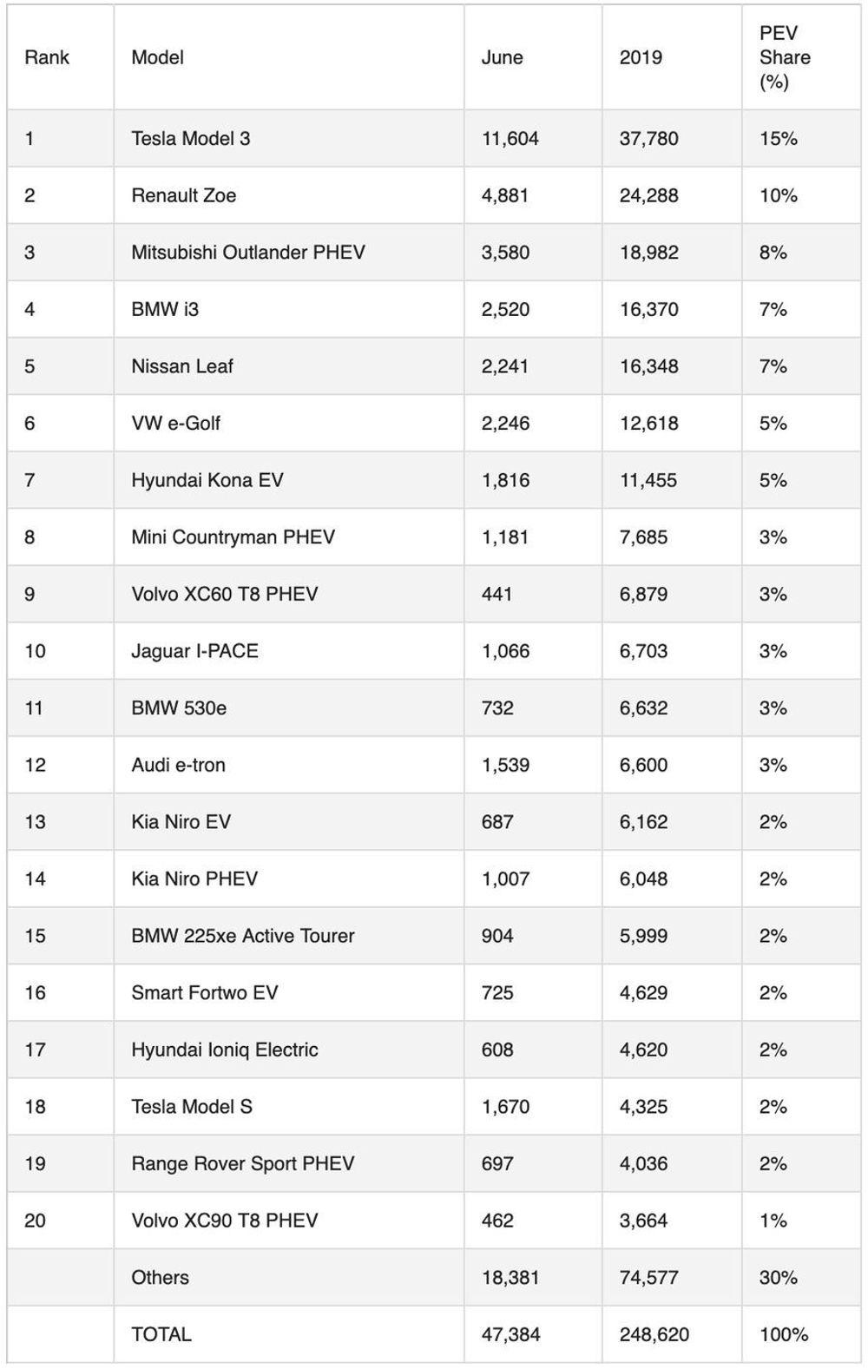The image size is (868, 1369).
Task: Click the TOTAL row label
Action: 161,1334
